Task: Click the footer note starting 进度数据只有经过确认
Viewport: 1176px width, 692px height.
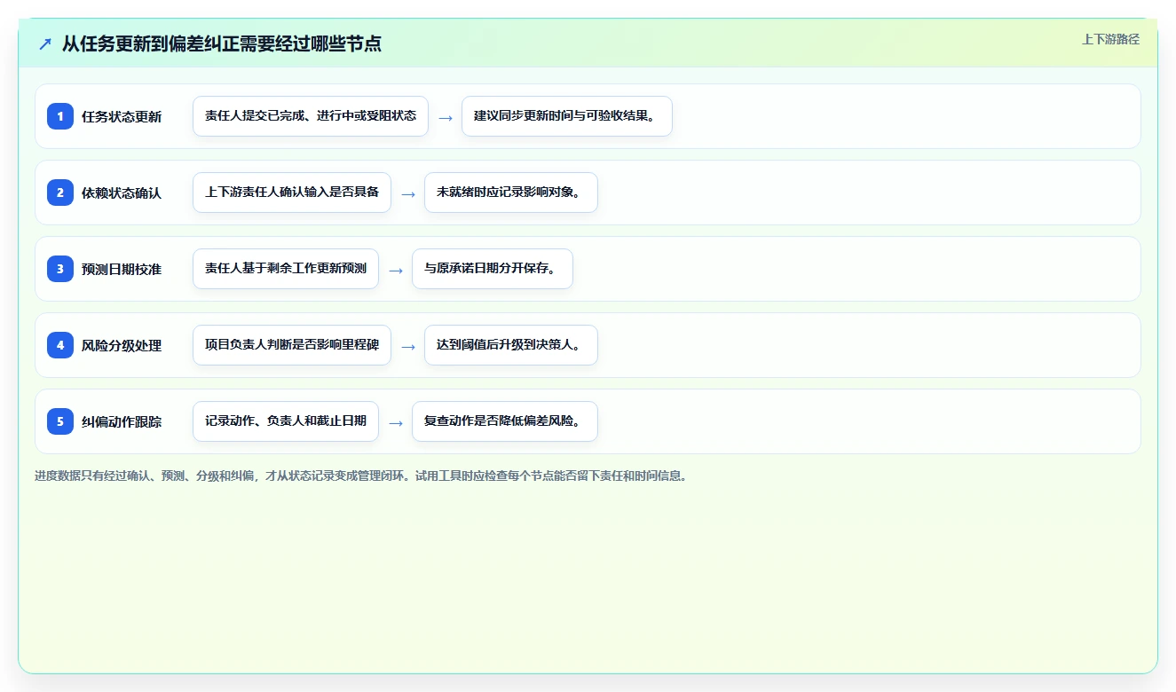Action: point(361,476)
